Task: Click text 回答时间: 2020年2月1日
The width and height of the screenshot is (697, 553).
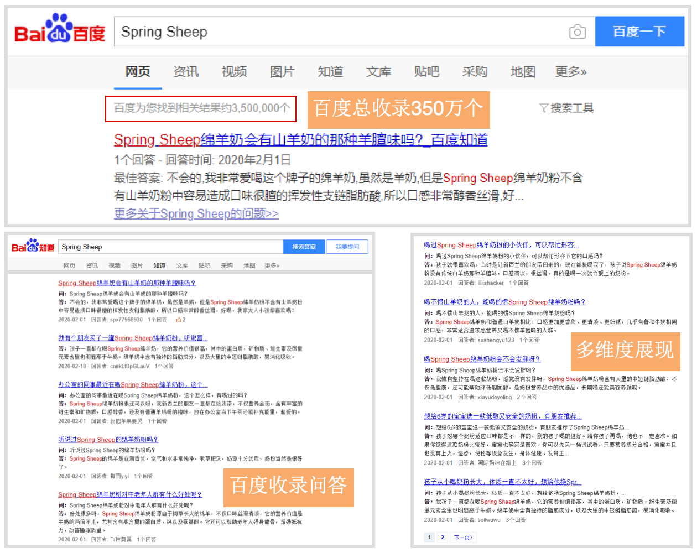Action: (x=228, y=160)
